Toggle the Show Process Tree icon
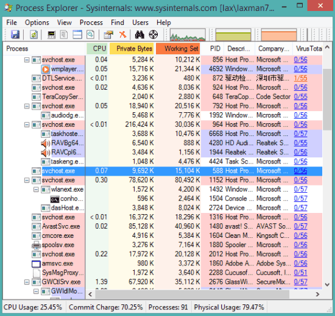 (x=64, y=34)
